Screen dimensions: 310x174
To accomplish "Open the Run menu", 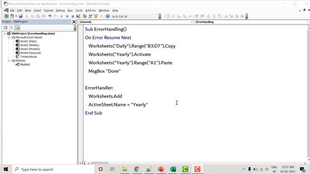I will 70,11.
